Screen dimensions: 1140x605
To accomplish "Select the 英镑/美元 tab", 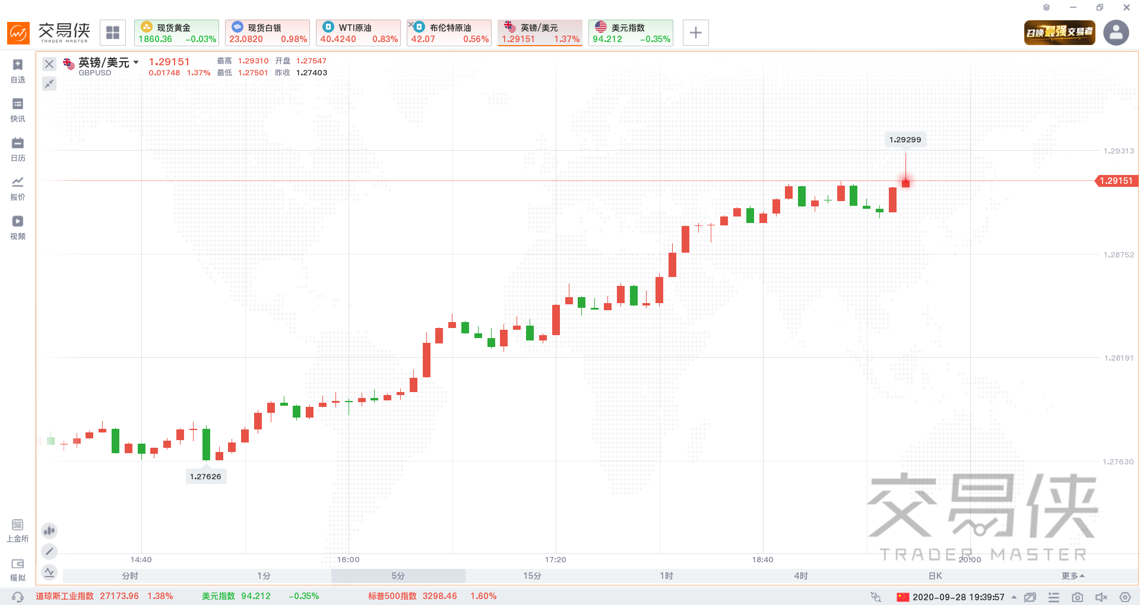I will coord(540,33).
